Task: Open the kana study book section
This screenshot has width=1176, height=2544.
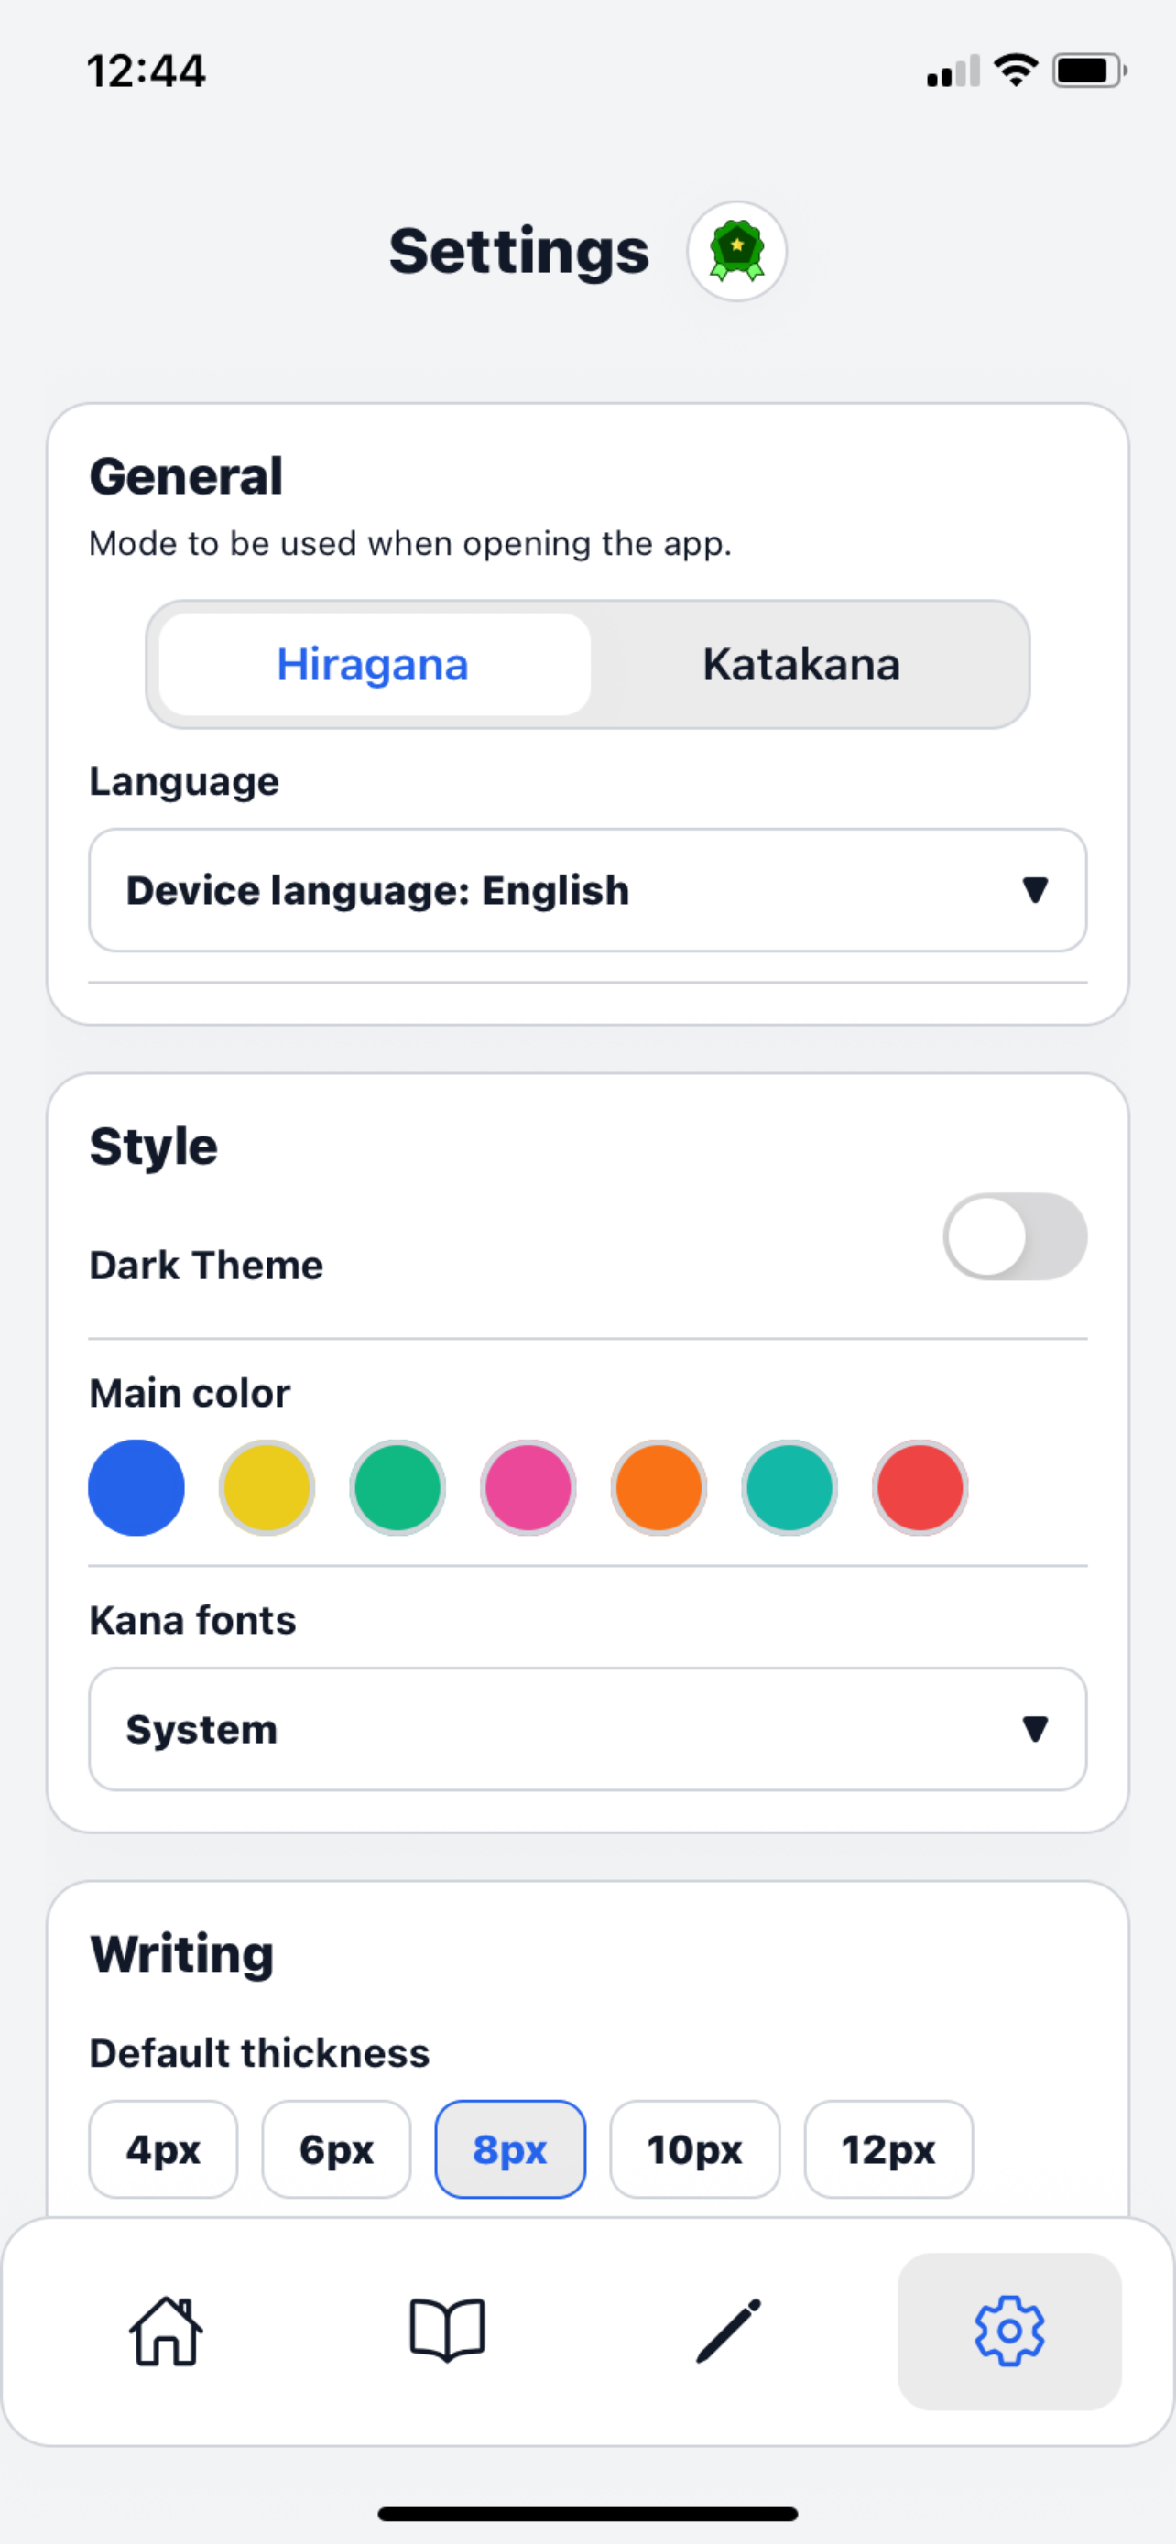Action: [x=446, y=2332]
